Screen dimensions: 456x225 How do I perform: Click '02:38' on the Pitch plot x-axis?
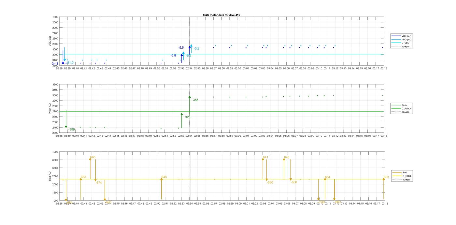[x=59, y=136]
